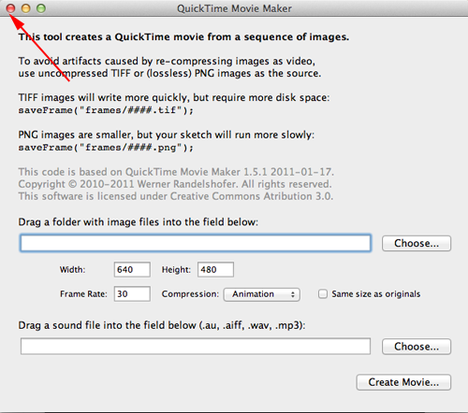
Task: Select the Width field showing 640
Action: click(x=132, y=269)
